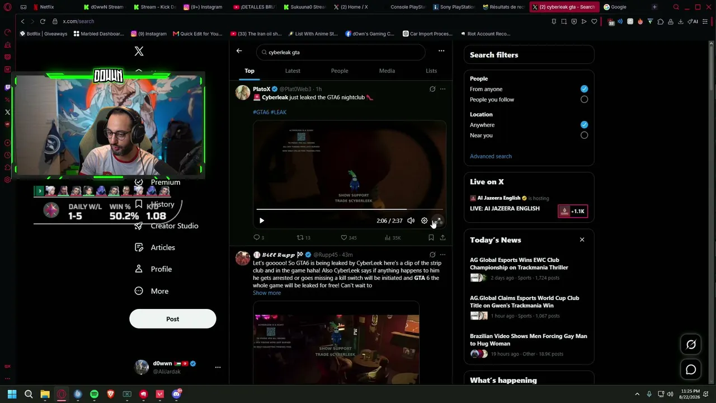
Task: Open the browser extensions icon
Action: pos(660,21)
